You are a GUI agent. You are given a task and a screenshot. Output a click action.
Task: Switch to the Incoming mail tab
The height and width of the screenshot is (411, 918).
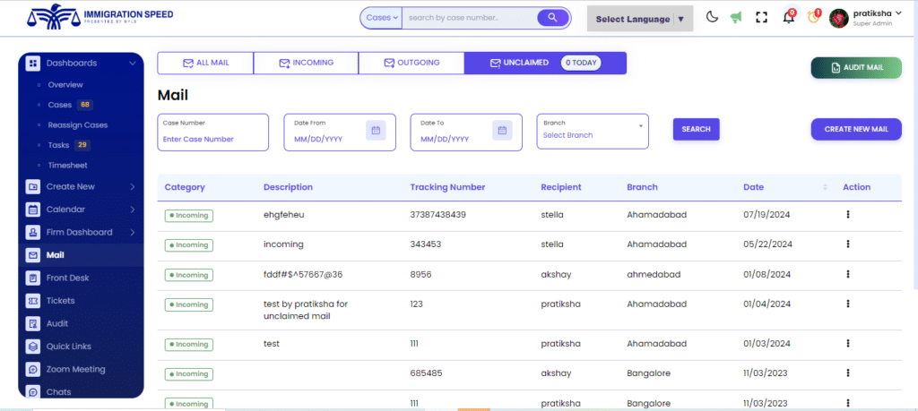coord(306,63)
